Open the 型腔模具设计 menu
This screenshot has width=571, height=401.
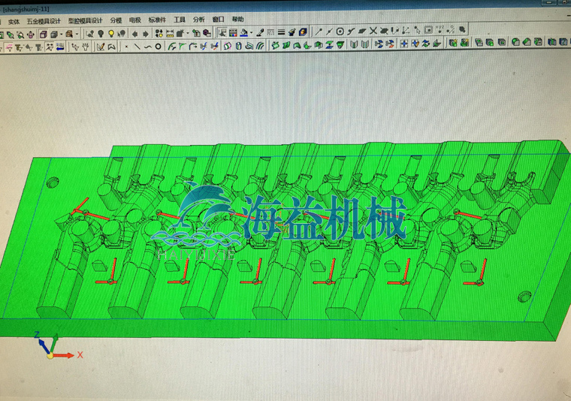85,21
